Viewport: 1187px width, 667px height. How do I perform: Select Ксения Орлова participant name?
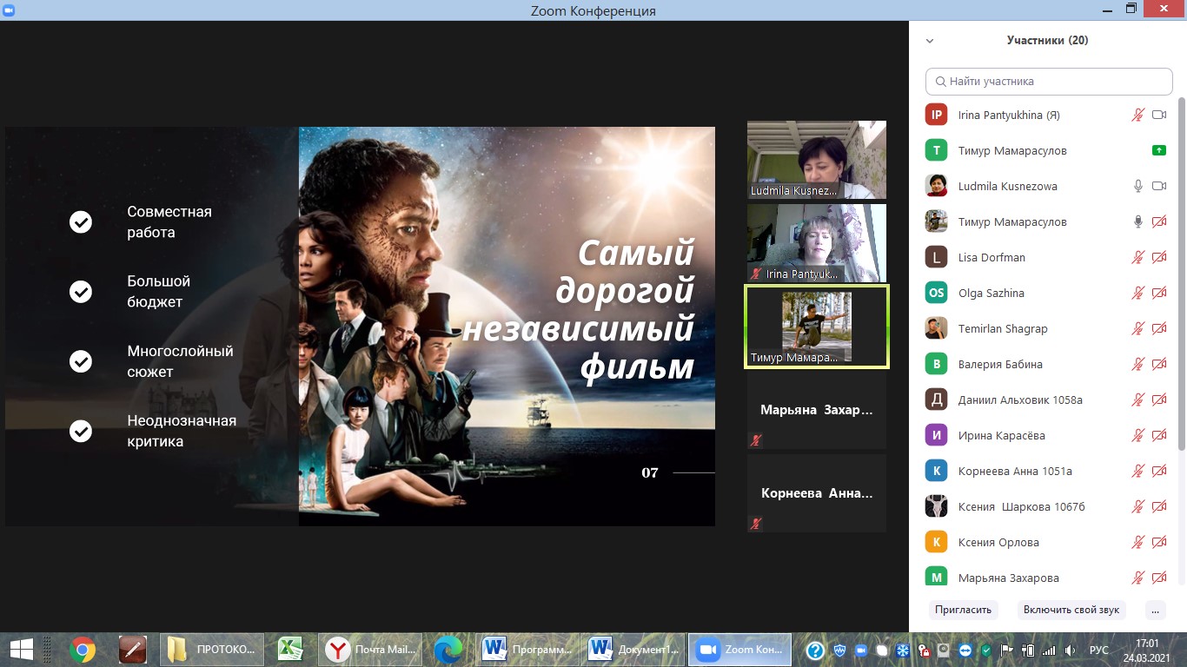point(998,542)
